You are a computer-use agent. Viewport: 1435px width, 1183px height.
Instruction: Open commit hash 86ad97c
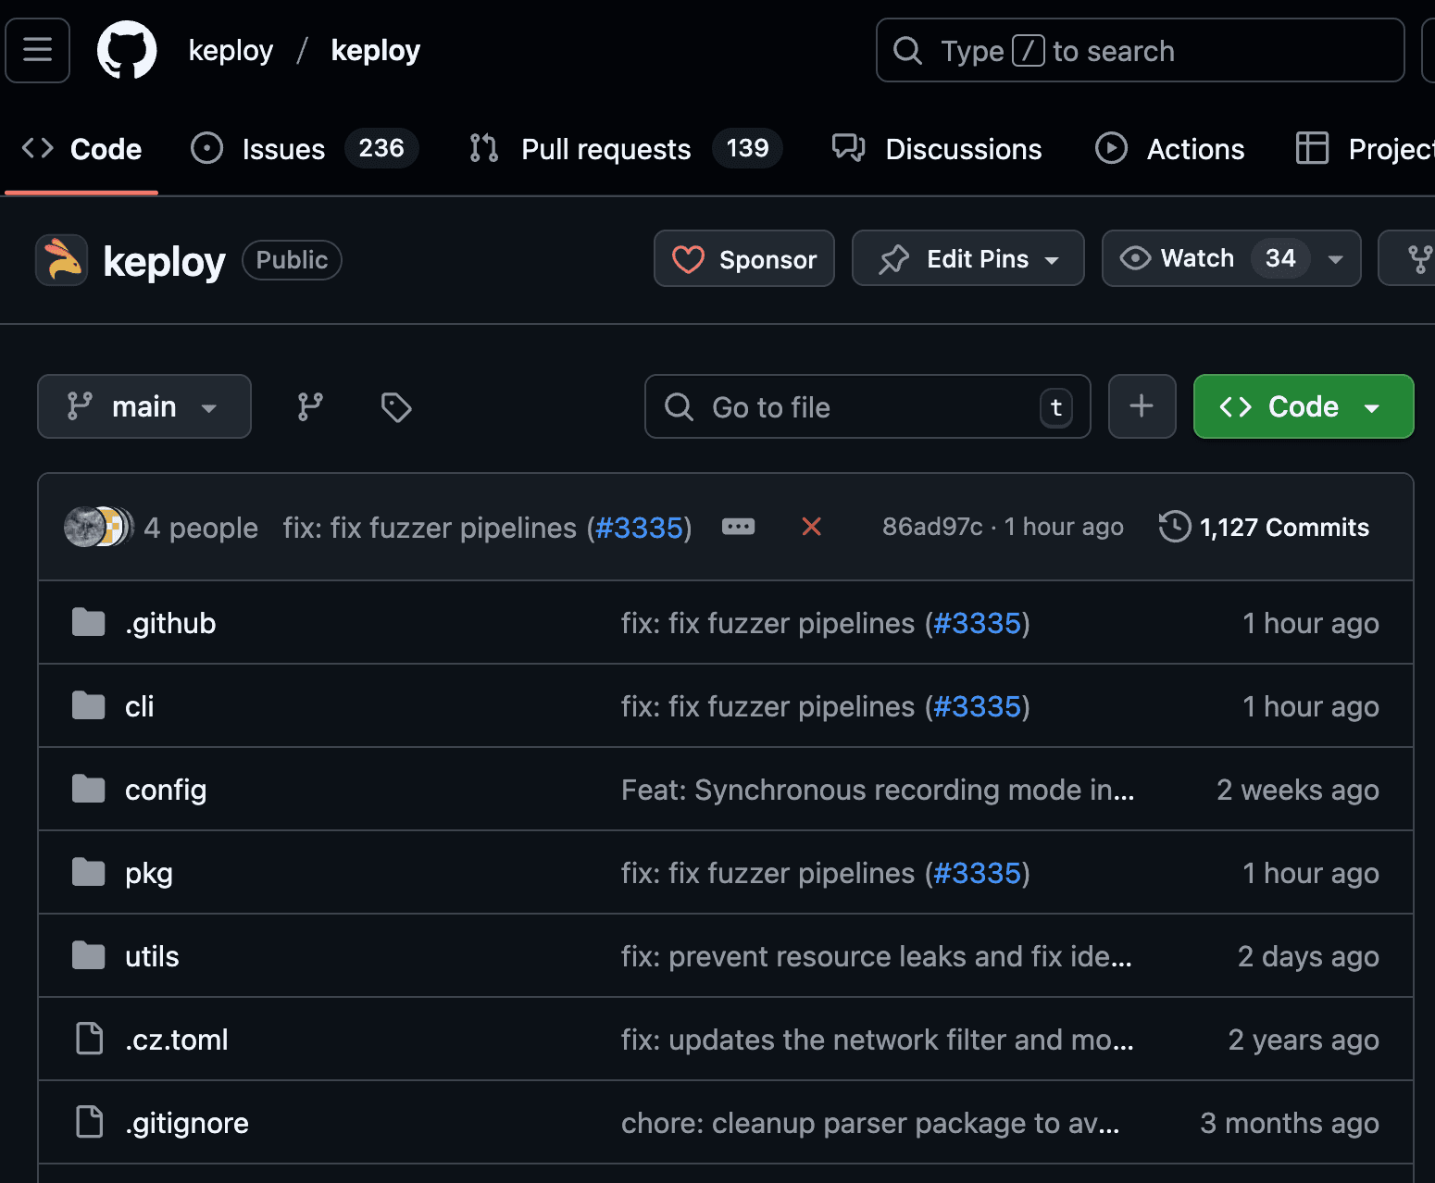(x=932, y=527)
